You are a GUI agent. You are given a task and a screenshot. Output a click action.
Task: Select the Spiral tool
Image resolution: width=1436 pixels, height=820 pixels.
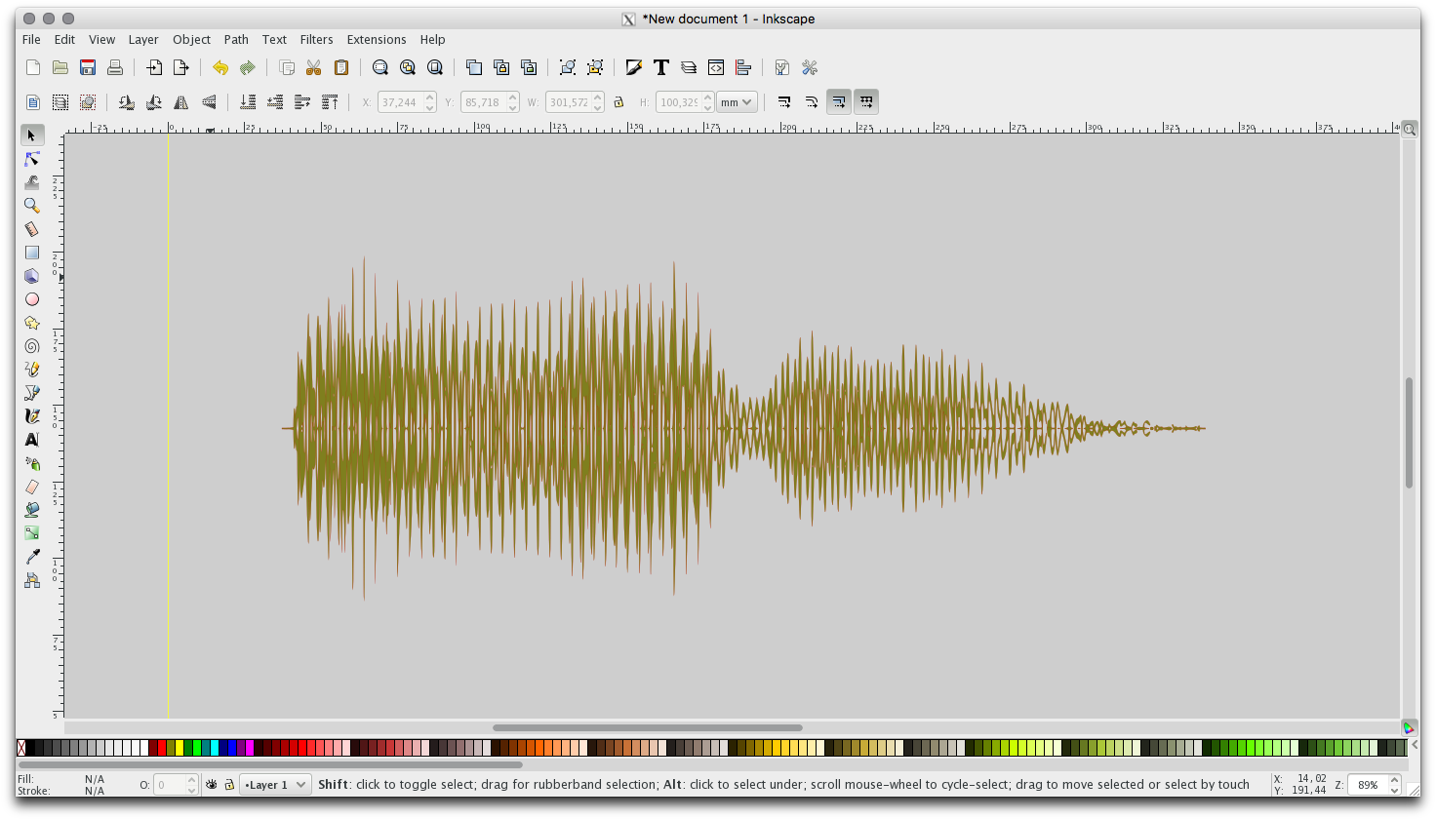(x=32, y=346)
